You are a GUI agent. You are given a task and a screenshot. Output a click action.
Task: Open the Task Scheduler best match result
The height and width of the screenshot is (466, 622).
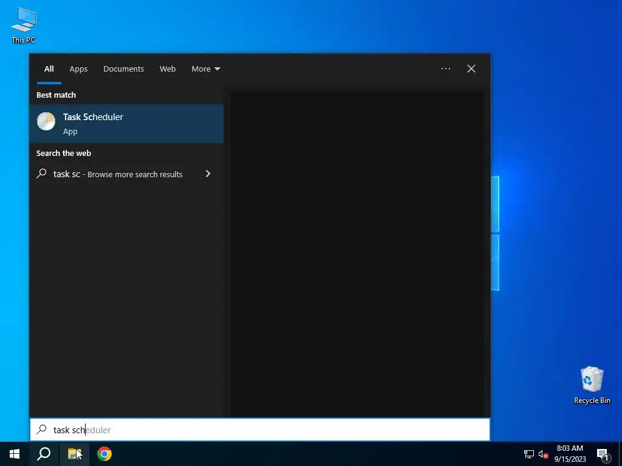click(x=126, y=124)
